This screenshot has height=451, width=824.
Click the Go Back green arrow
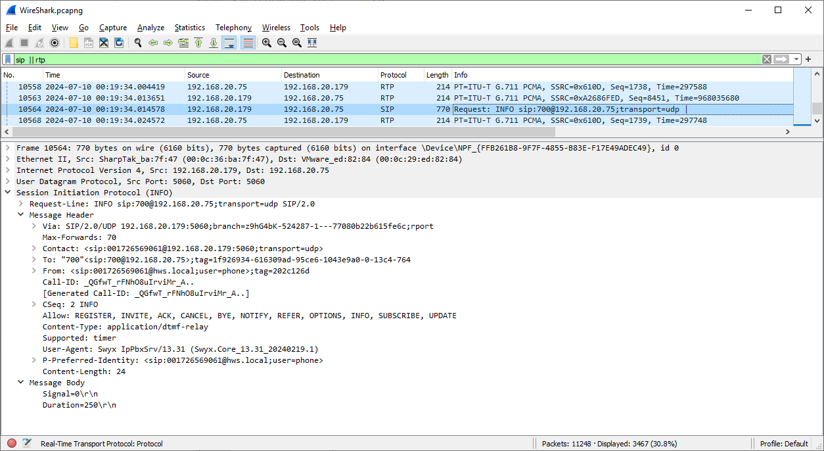point(153,43)
